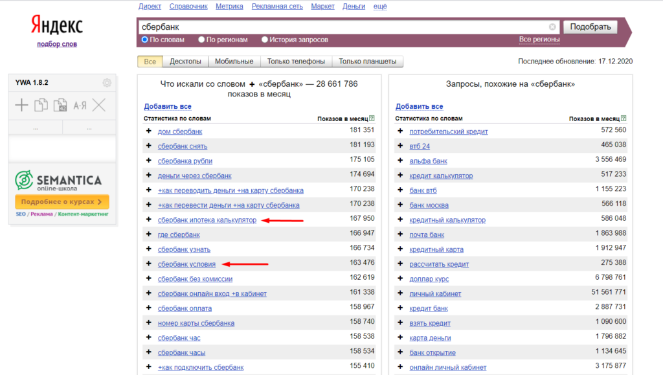Expand the 'ещё' services menu
Screen dimensions: 663x375
click(x=380, y=6)
